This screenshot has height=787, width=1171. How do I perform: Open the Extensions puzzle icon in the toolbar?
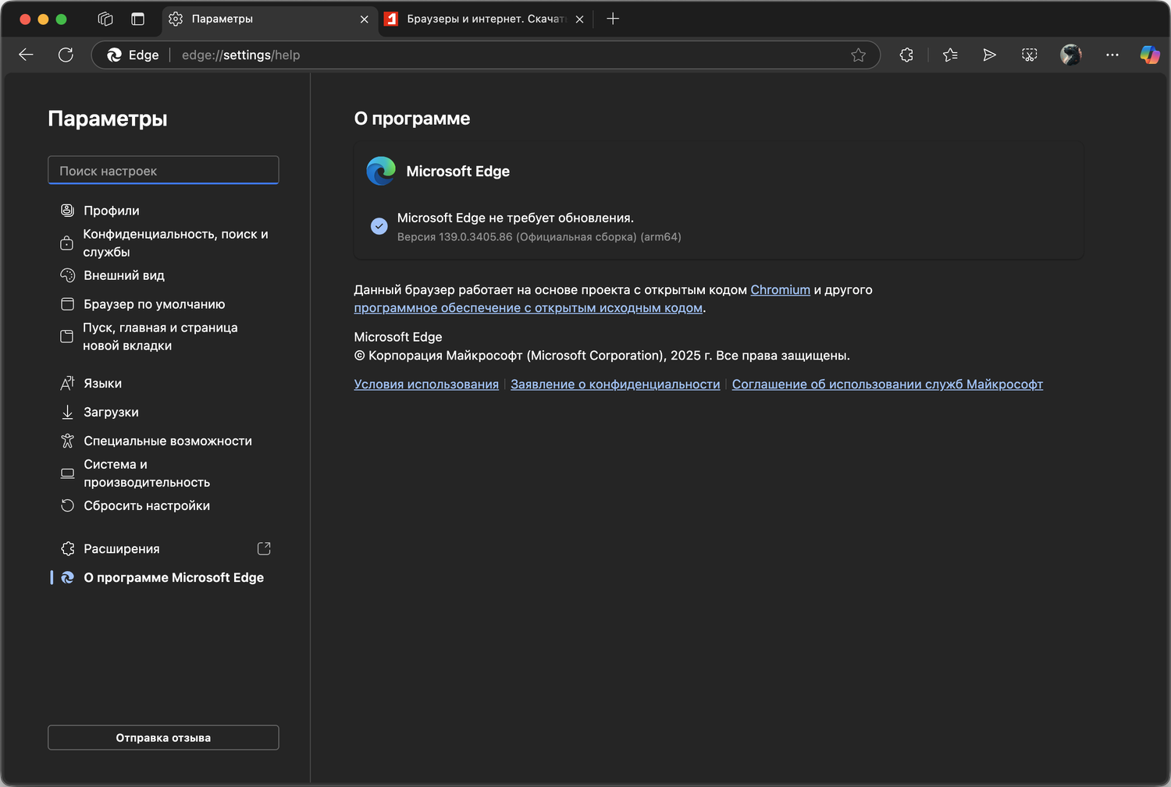click(906, 55)
